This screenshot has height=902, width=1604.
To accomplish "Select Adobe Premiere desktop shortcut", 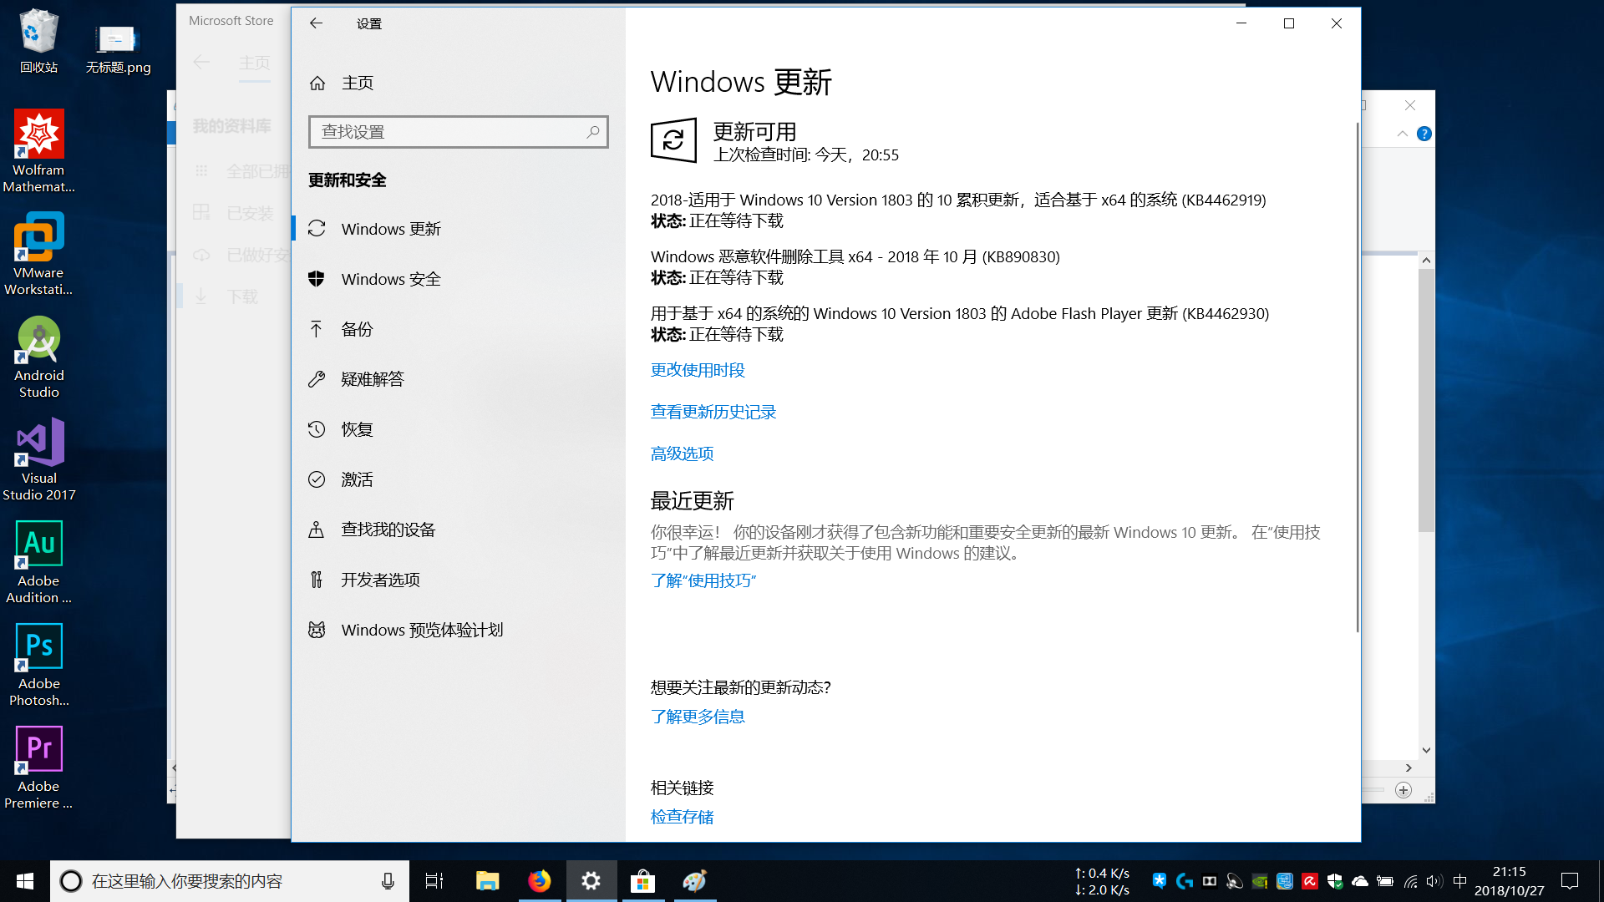I will point(38,768).
